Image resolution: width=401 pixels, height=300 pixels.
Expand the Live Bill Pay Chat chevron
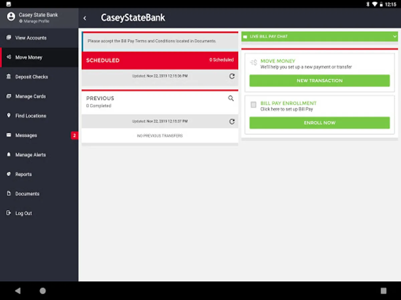pos(395,36)
